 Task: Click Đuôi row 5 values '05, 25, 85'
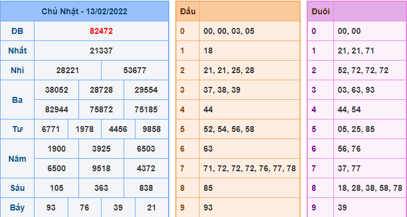pos(356,129)
